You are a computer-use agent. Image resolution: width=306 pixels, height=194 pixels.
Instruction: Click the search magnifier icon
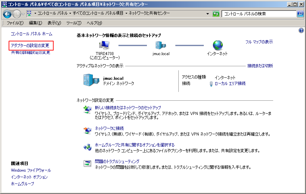pos(300,14)
